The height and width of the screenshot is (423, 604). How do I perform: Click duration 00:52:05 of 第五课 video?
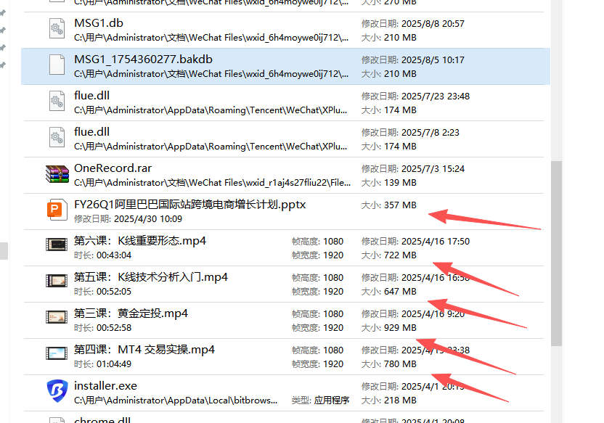coord(102,292)
